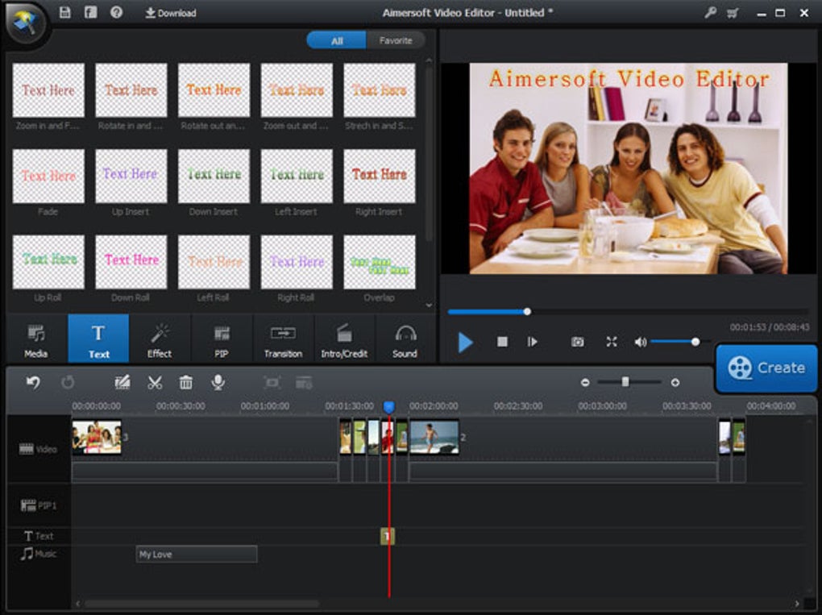Image resolution: width=822 pixels, height=615 pixels.
Task: Record voiceover with microphone icon
Action: (218, 382)
